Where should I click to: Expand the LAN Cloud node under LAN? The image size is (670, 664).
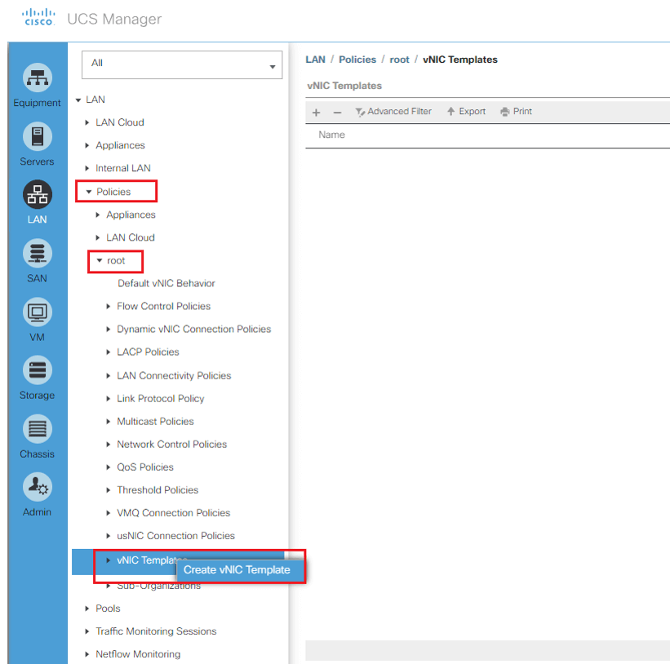(87, 122)
